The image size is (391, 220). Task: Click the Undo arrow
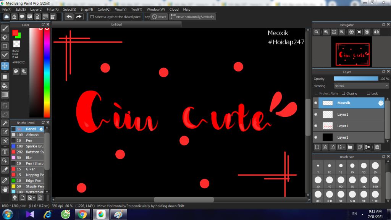click(69, 17)
